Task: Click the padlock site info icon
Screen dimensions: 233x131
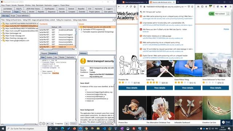Action: pos(144,7)
